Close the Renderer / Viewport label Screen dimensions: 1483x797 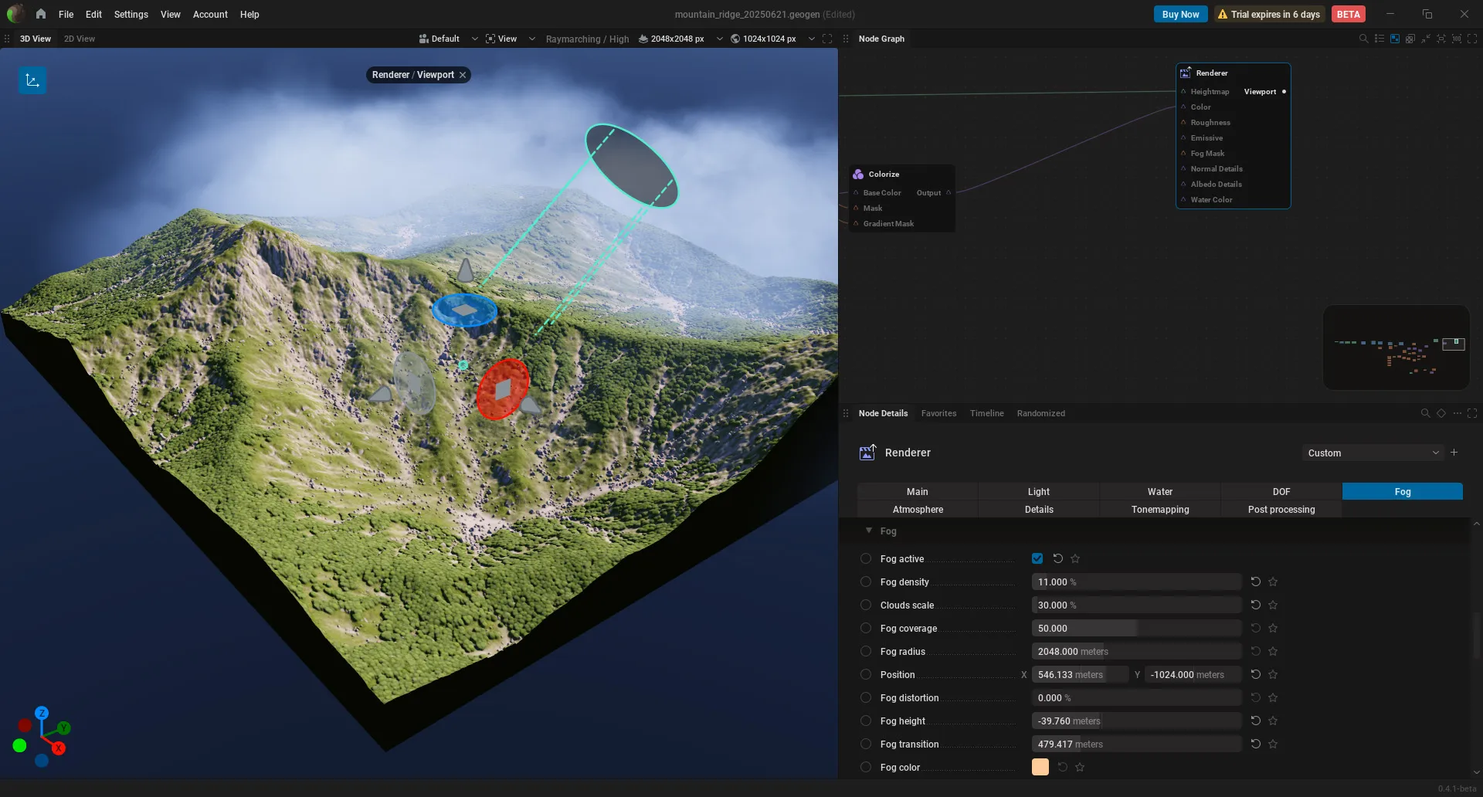pyautogui.click(x=463, y=75)
